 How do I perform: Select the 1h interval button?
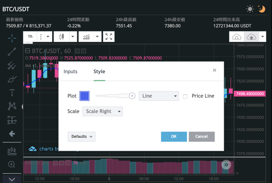click(30, 36)
